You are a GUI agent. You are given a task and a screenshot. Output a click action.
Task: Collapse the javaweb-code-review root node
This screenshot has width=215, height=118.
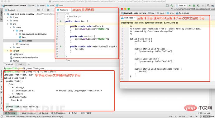(5, 14)
